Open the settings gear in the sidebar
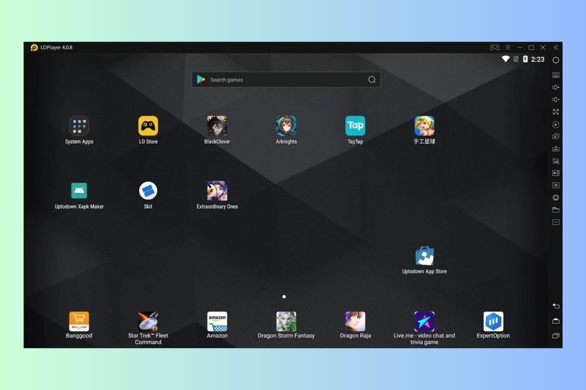This screenshot has width=586, height=390. click(x=556, y=60)
